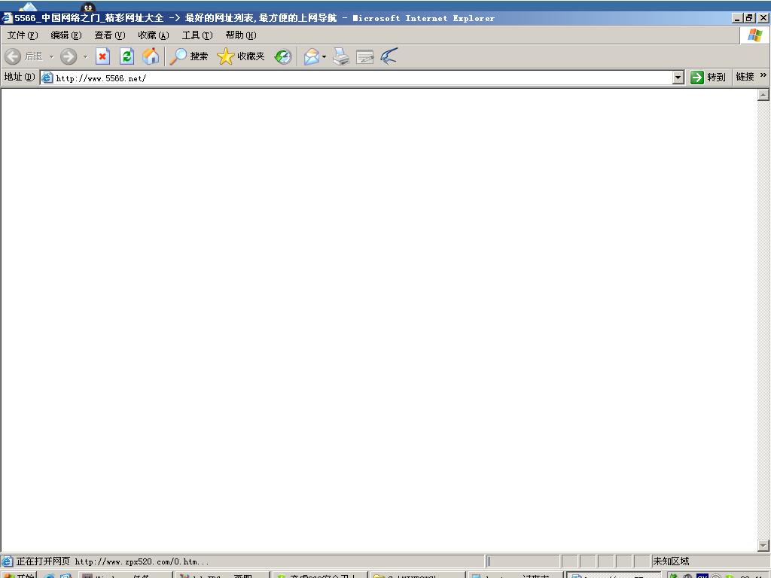Open the 文件(F) menu

[x=22, y=35]
